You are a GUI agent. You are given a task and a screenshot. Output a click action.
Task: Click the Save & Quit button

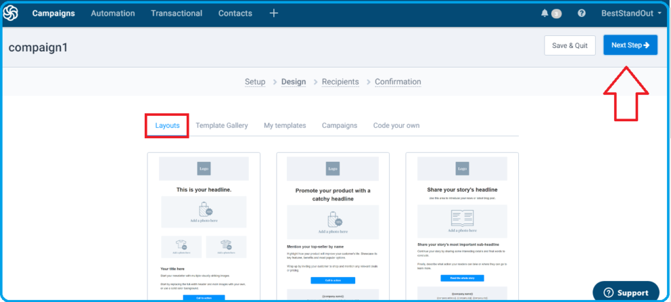[570, 45]
